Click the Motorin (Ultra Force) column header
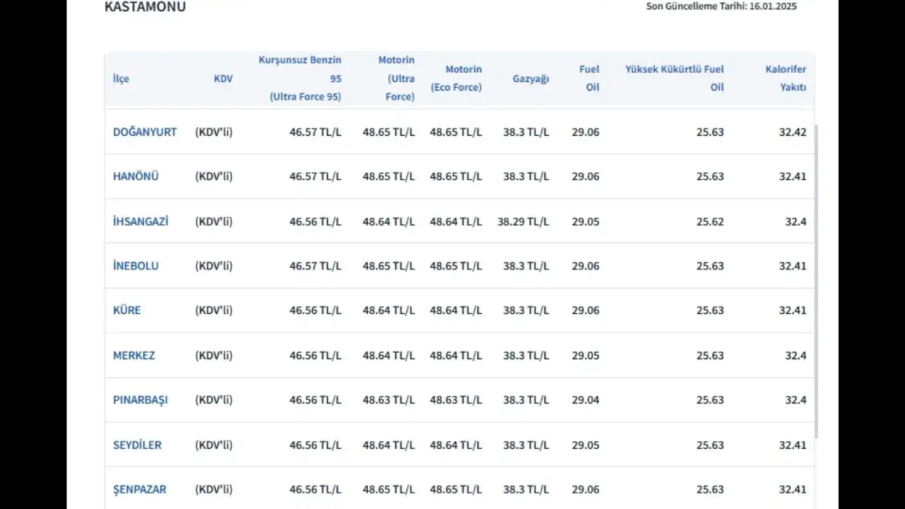The height and width of the screenshot is (509, 905). [397, 78]
